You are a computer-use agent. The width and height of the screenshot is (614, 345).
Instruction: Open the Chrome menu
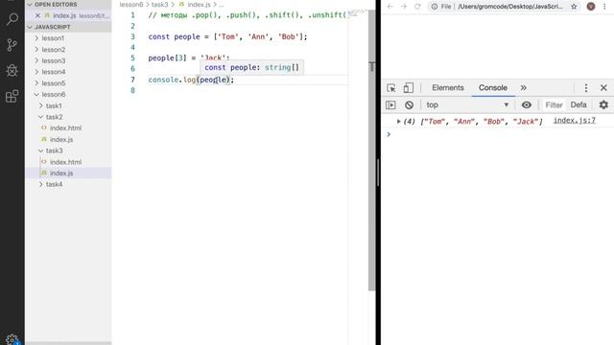coord(604,7)
